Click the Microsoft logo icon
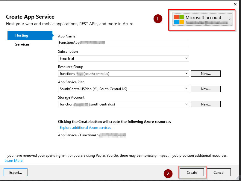241x181 pixels. (179, 19)
